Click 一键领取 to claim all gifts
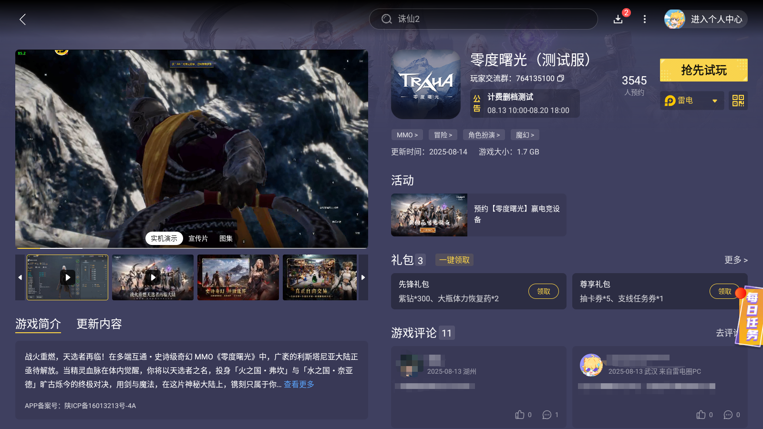 pyautogui.click(x=454, y=260)
